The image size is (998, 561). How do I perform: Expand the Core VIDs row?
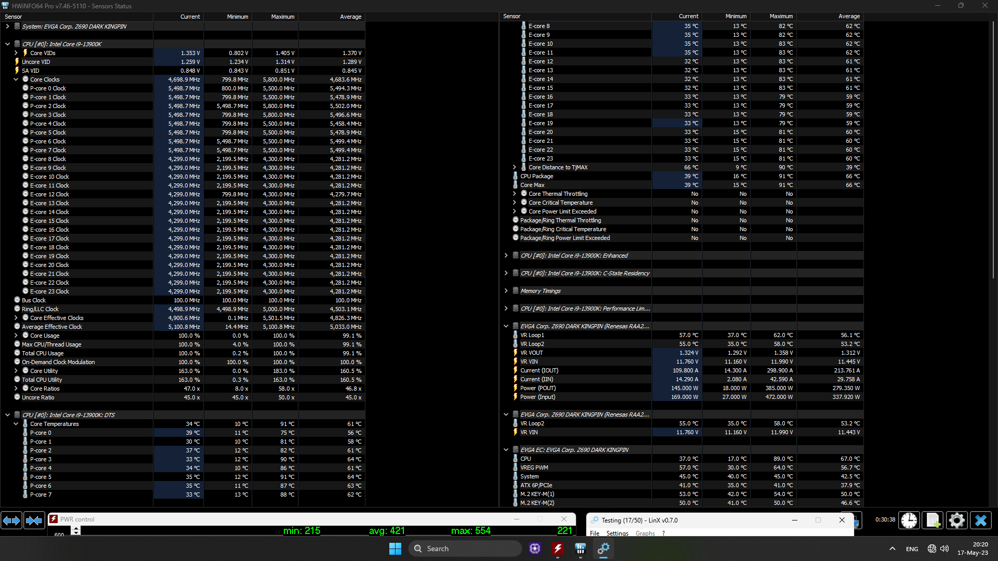pos(16,53)
